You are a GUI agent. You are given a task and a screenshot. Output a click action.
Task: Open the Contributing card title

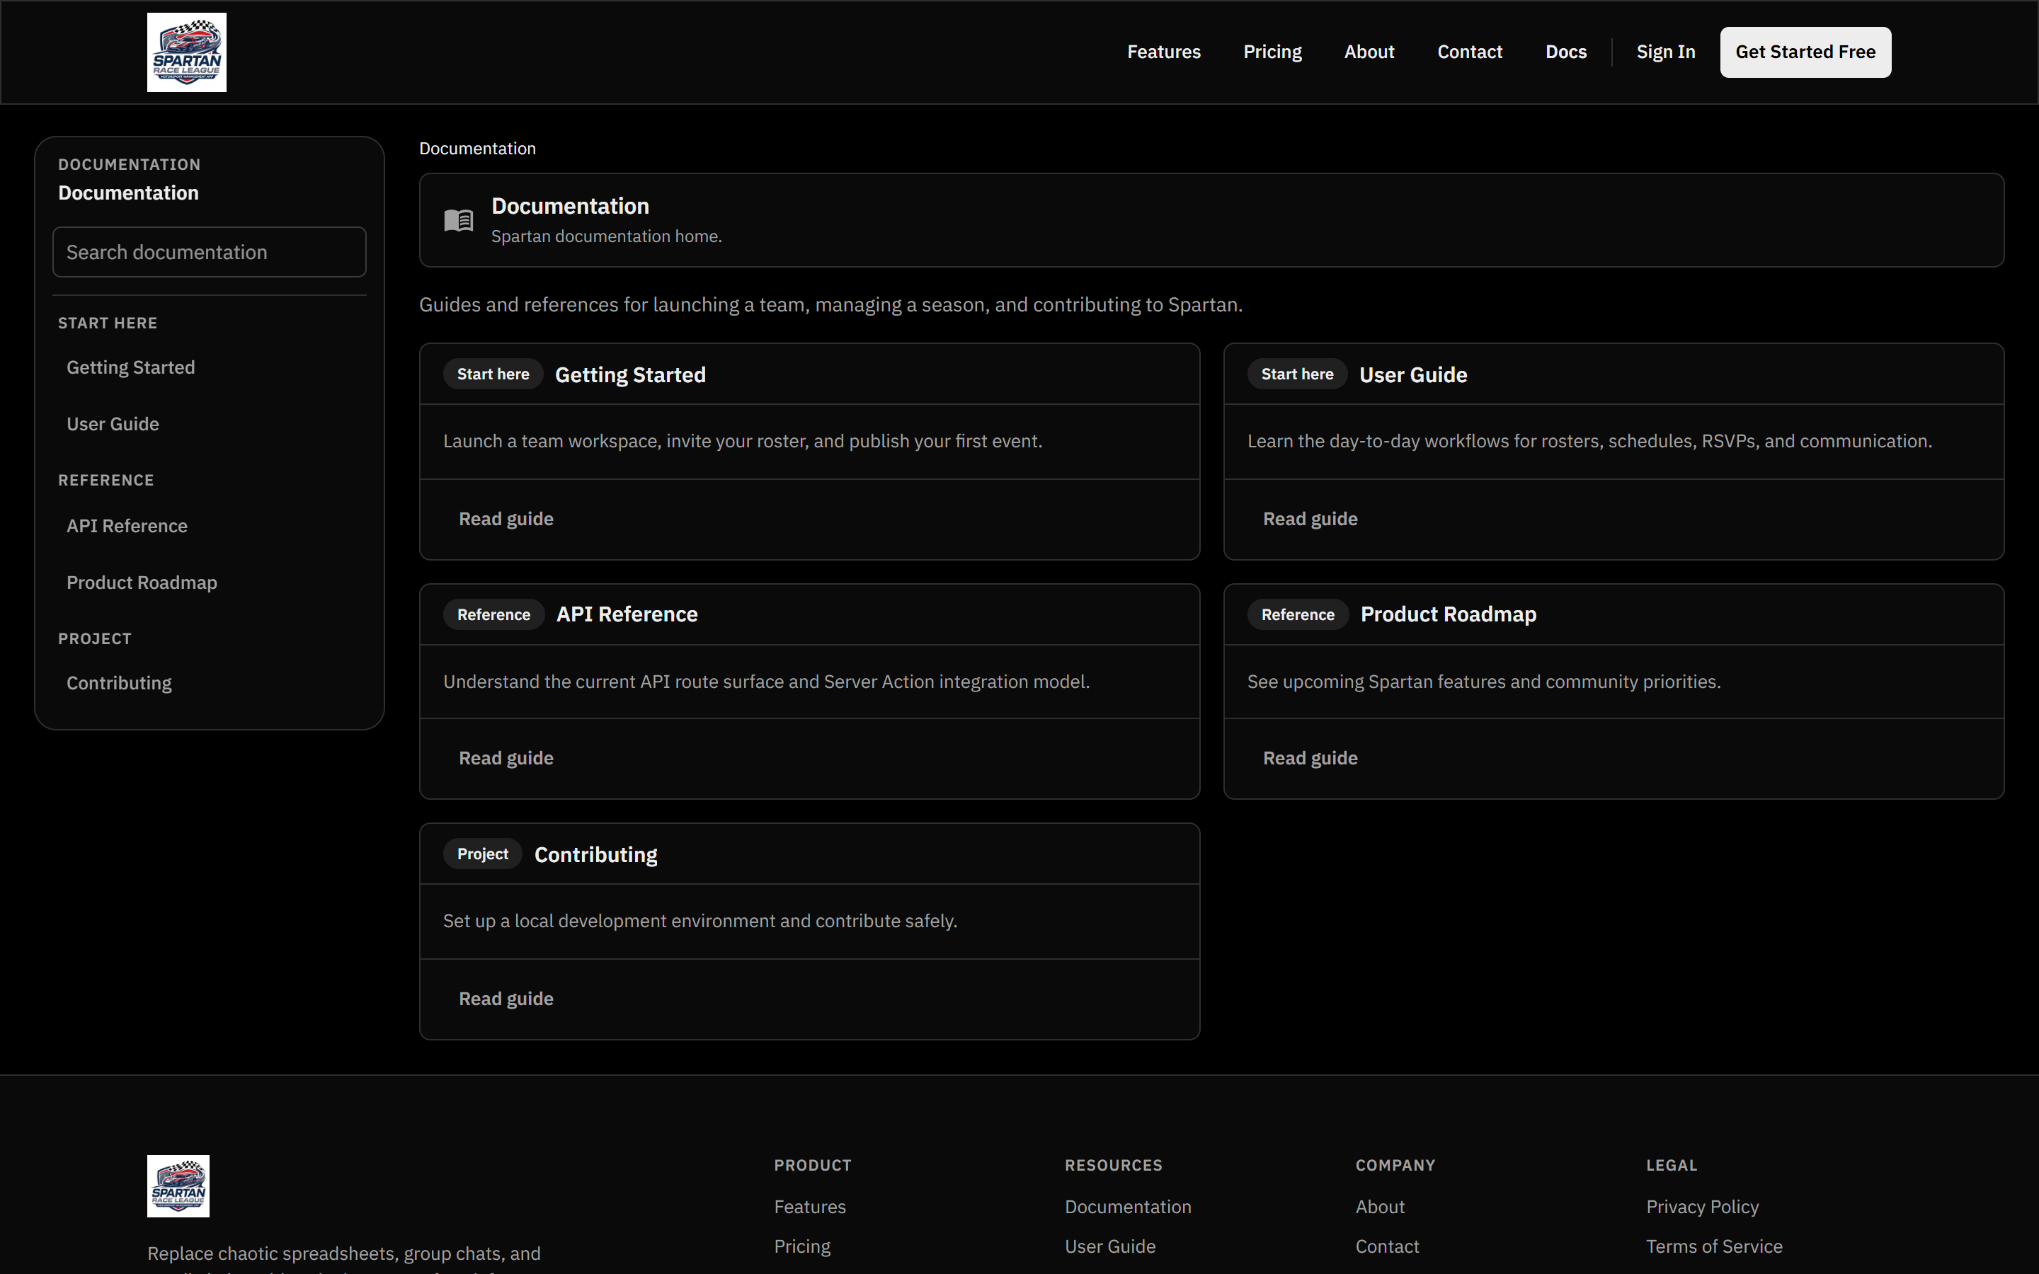pyautogui.click(x=595, y=854)
